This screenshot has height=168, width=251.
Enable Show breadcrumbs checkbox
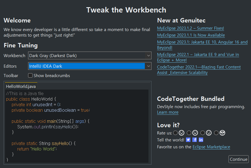[x=30, y=75]
